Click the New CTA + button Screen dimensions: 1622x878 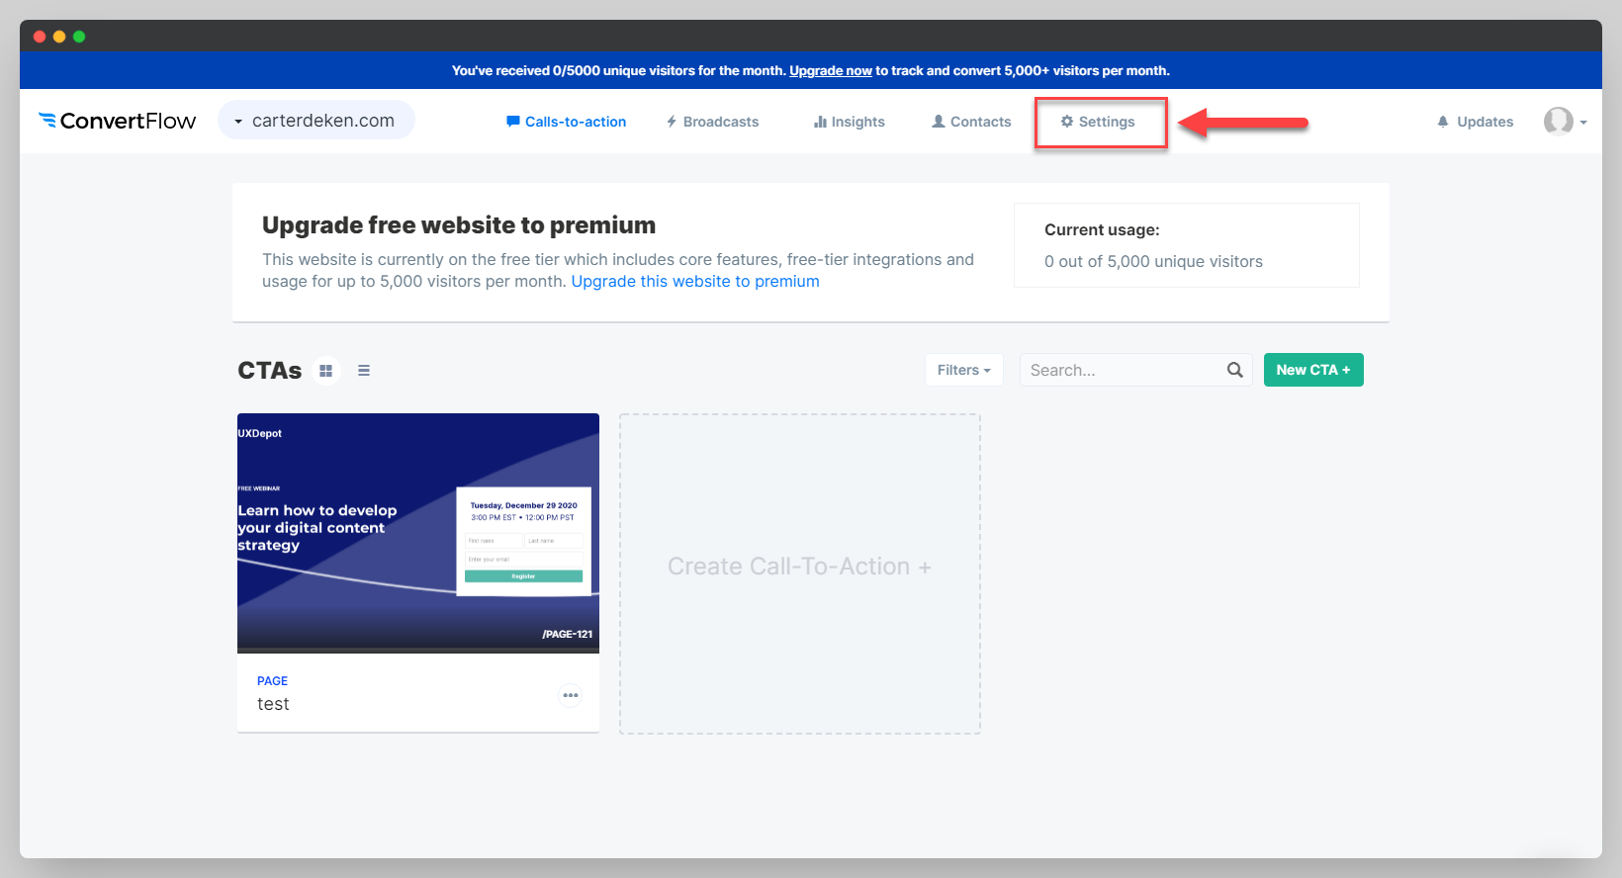tap(1312, 370)
